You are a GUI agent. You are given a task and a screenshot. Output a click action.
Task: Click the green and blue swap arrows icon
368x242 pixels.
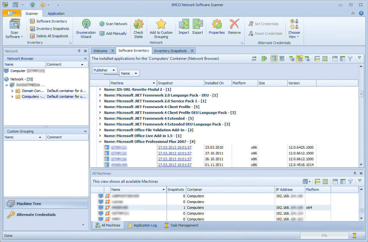point(254,59)
